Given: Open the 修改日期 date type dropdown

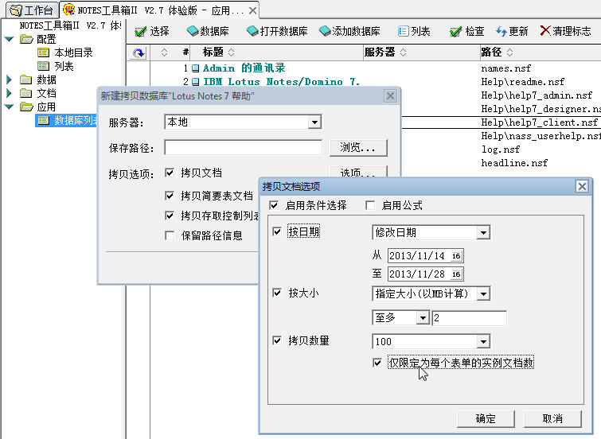Looking at the screenshot, I should [x=483, y=232].
